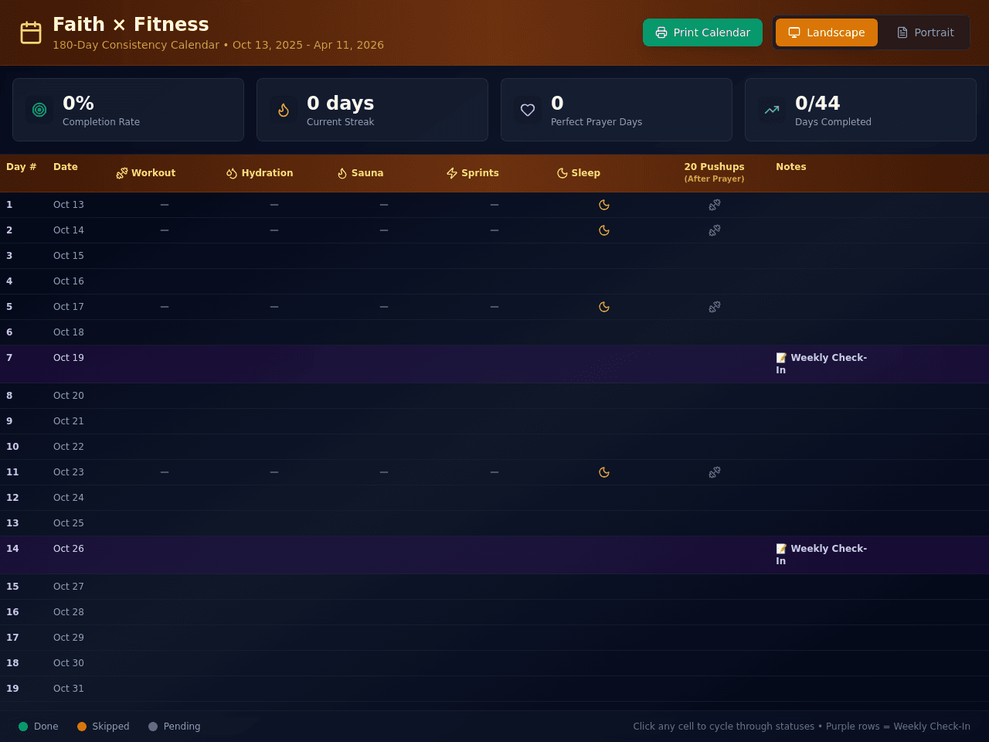Image resolution: width=989 pixels, height=742 pixels.
Task: Click the flame icon for Current Streak
Action: point(284,110)
